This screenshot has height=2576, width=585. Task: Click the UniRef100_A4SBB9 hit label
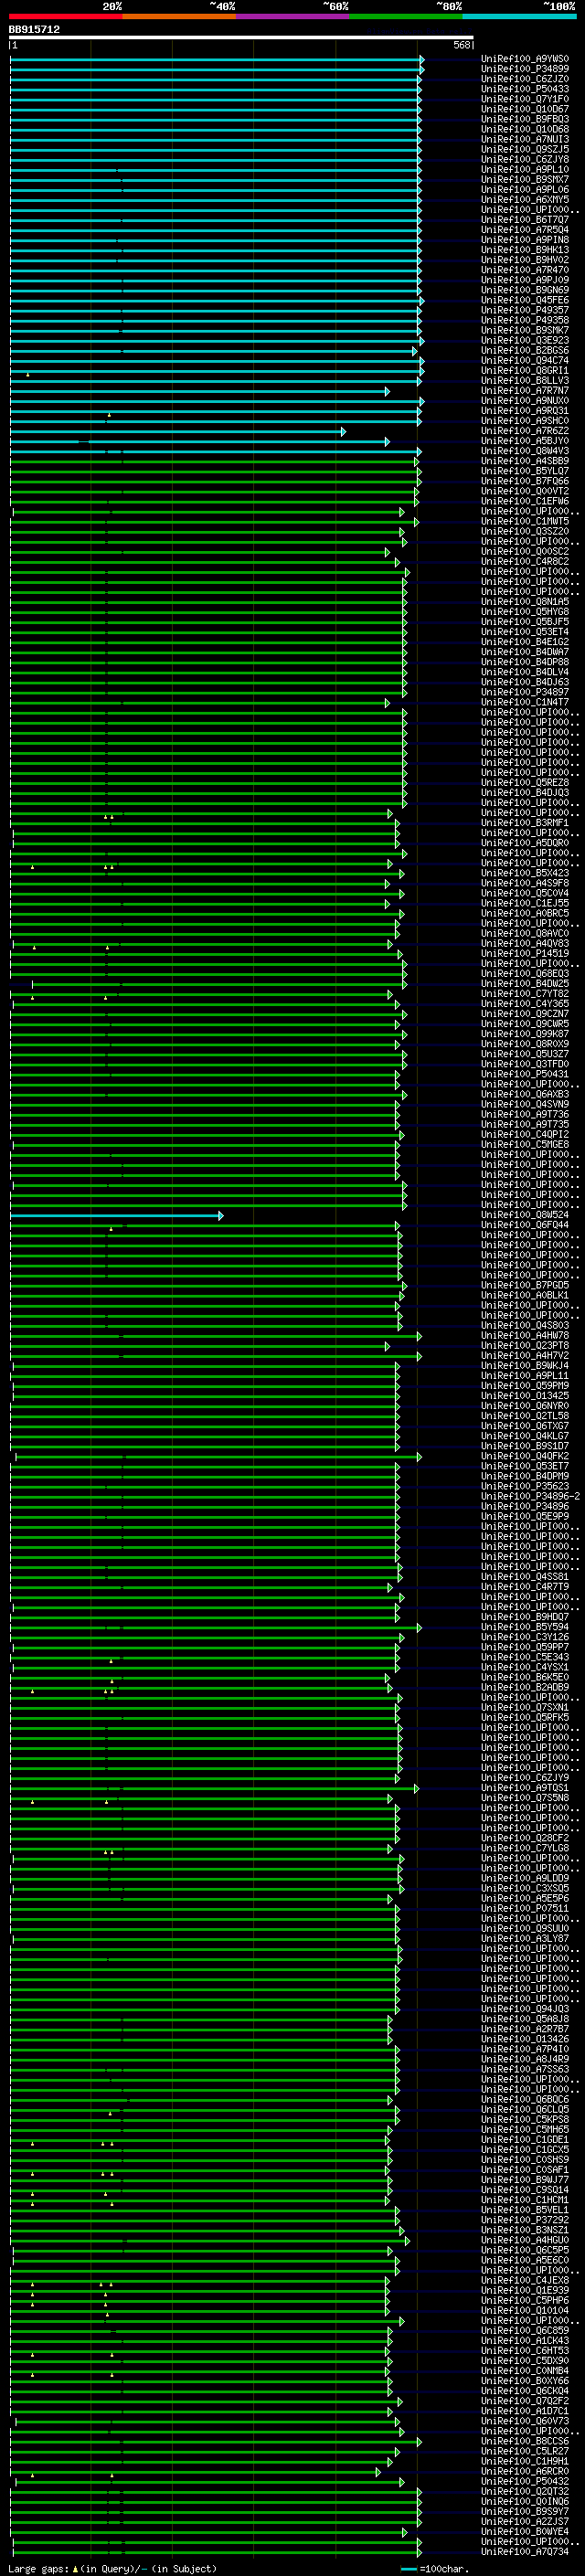(x=525, y=461)
